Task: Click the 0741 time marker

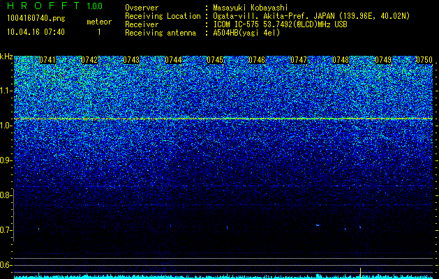Action: point(47,60)
